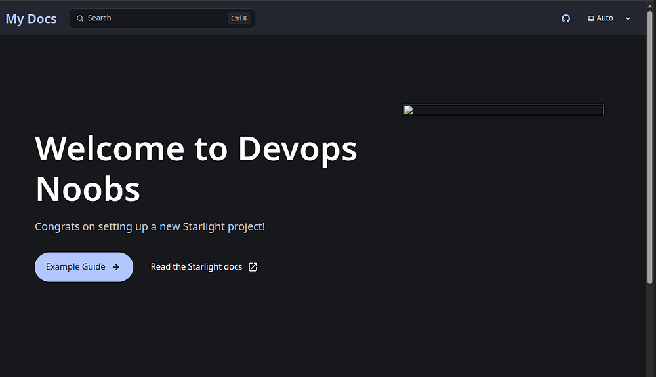
Task: Click the vertical page scrollbar thumb
Action: [x=649, y=147]
